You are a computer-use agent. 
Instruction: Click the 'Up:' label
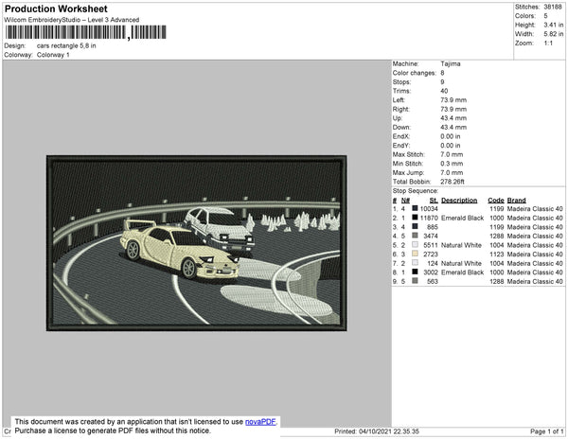click(x=397, y=118)
